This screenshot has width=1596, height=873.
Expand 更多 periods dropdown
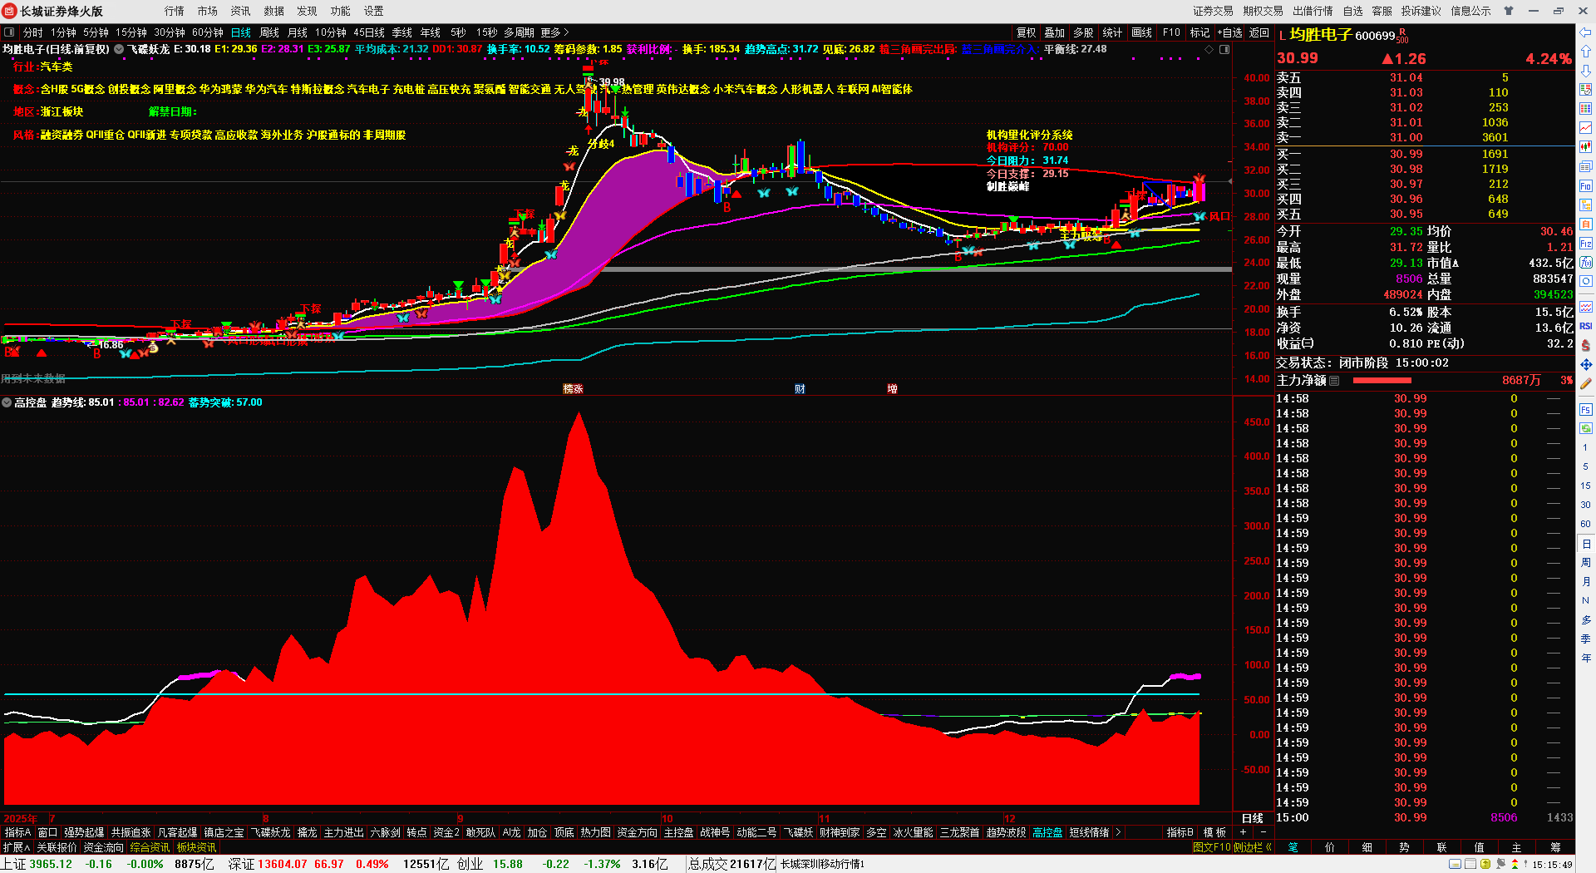point(554,32)
